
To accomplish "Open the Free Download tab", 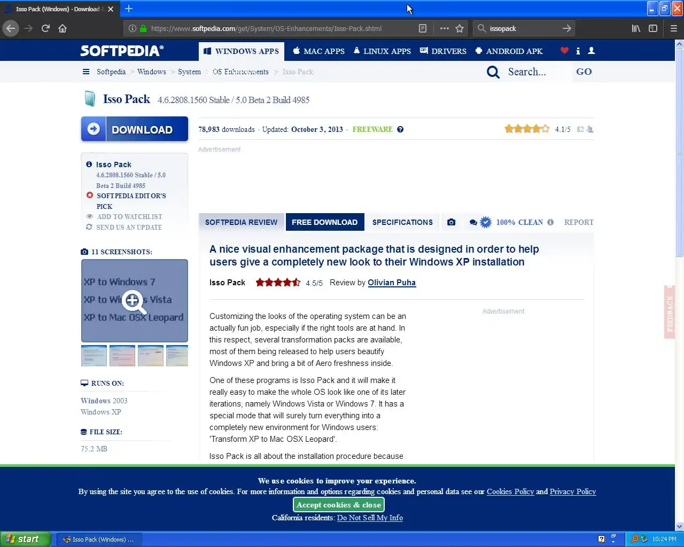I will (325, 222).
